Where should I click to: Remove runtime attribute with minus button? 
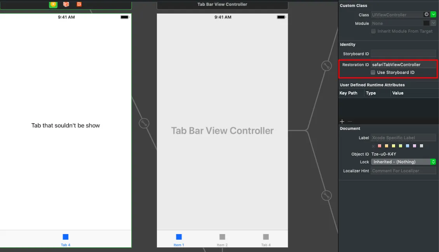pos(350,121)
